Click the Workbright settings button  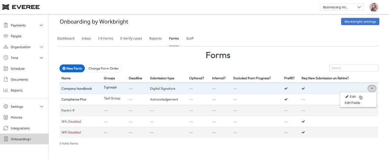(x=360, y=22)
